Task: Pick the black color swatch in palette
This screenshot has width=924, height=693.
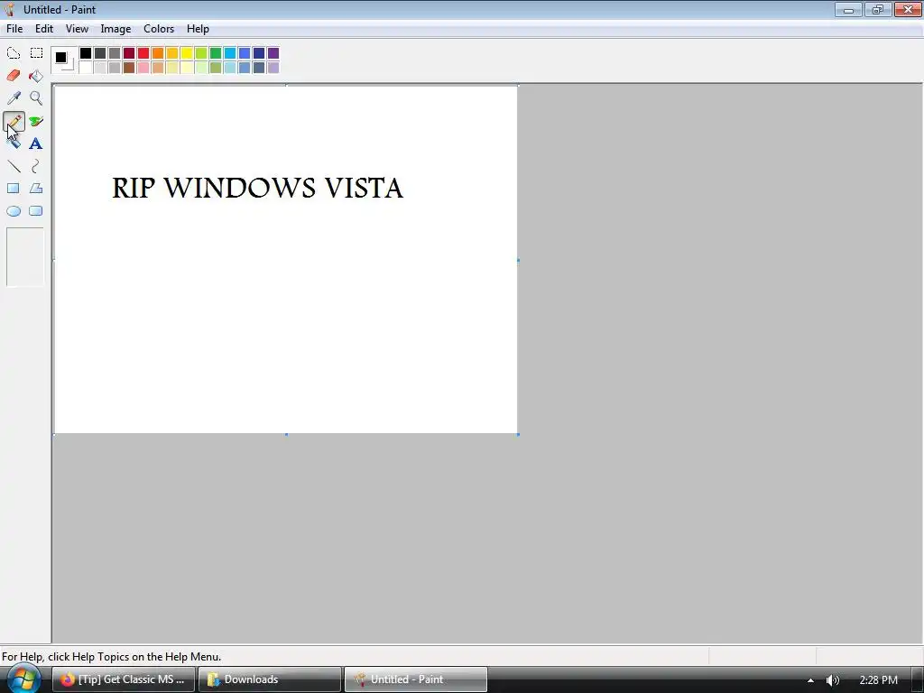Action: coord(86,53)
